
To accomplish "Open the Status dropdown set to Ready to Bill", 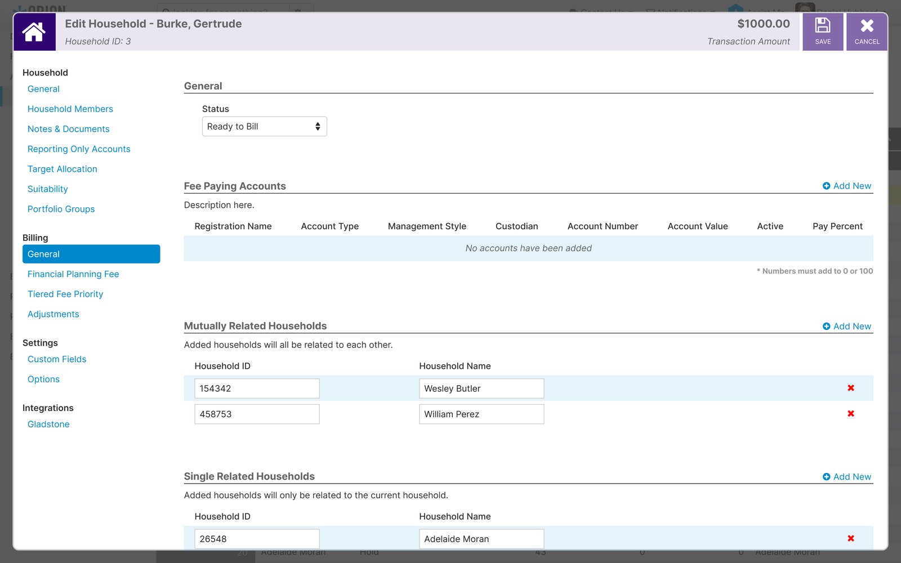I will tap(264, 127).
